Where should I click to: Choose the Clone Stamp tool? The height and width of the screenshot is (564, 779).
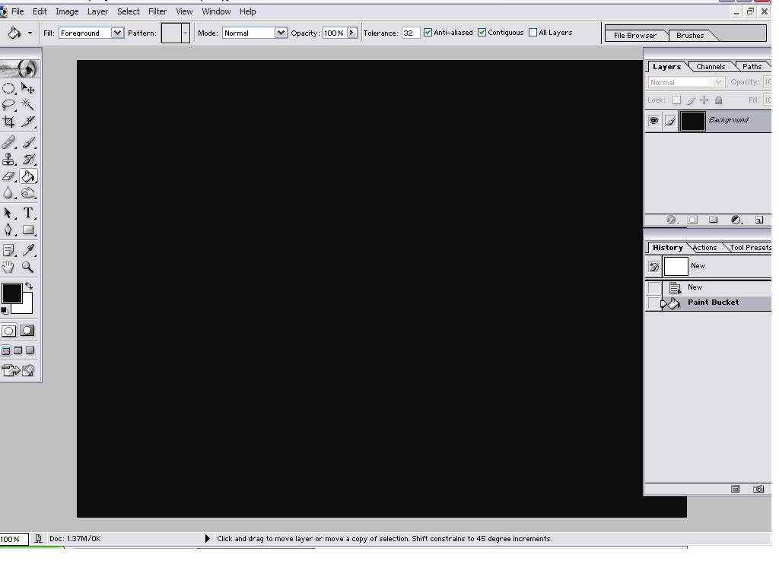point(8,160)
